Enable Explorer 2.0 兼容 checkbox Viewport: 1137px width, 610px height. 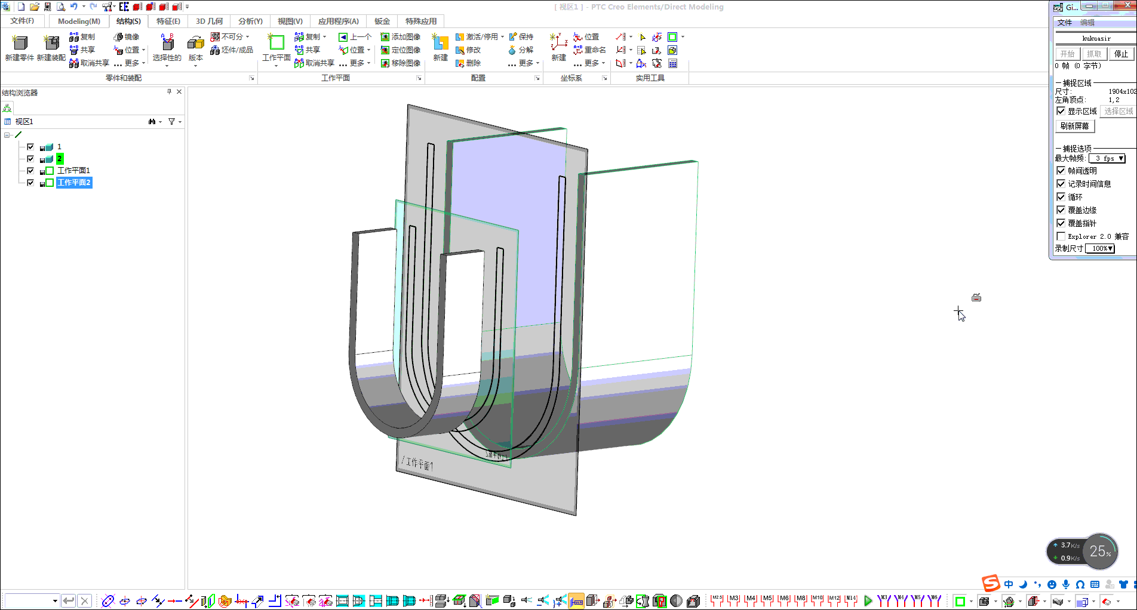click(x=1061, y=236)
